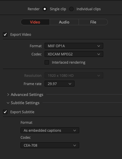Select the Single clip render option
Image resolution: width=122 pixels, height=159 pixels.
click(x=45, y=9)
